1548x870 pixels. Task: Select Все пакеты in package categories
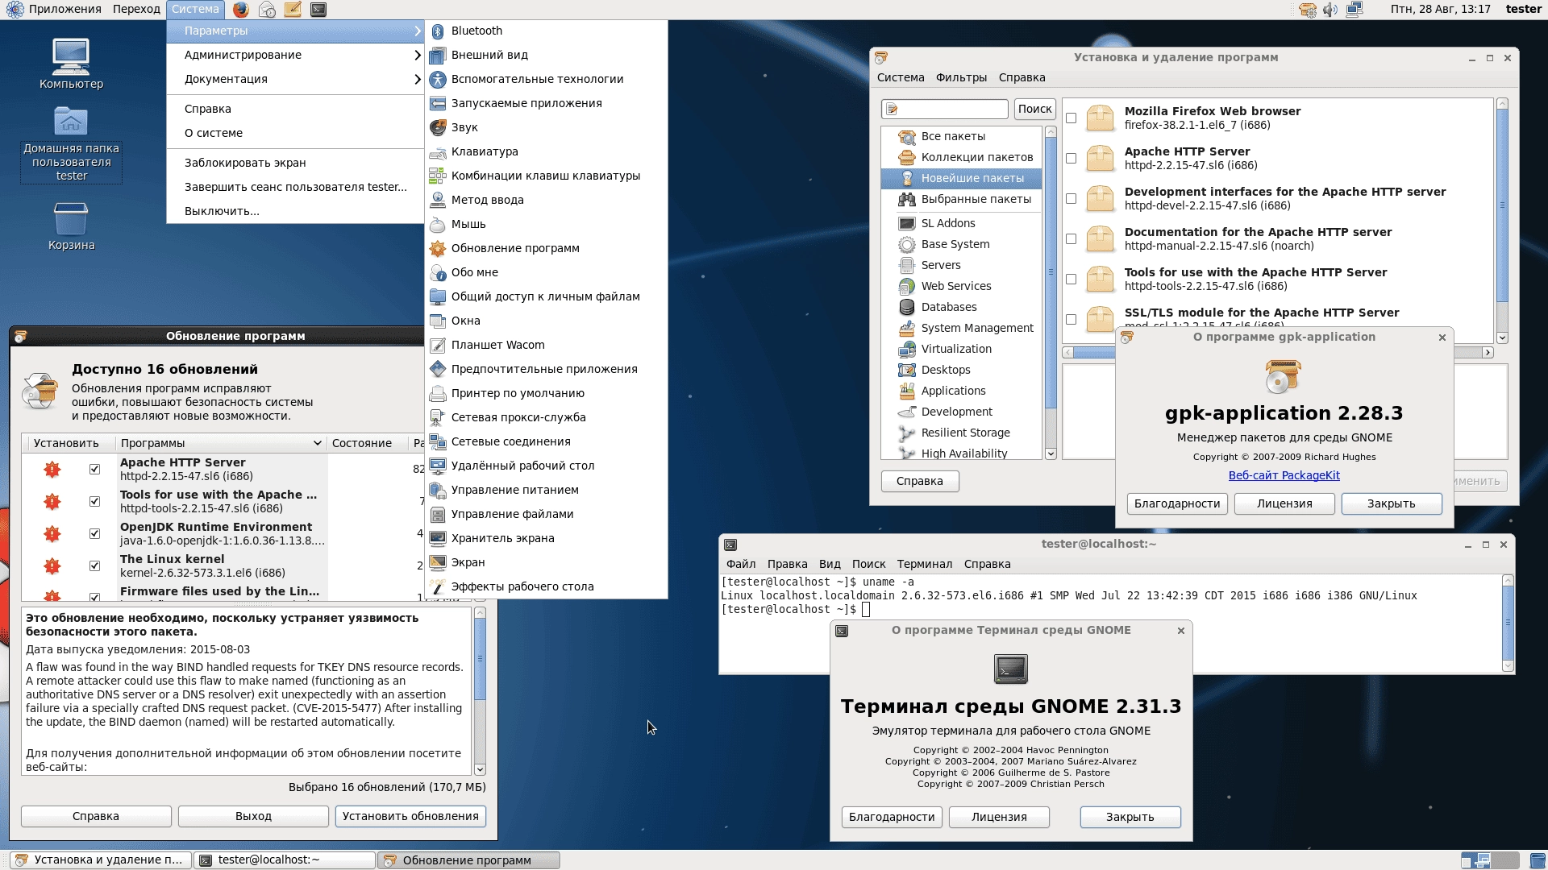pyautogui.click(x=961, y=136)
